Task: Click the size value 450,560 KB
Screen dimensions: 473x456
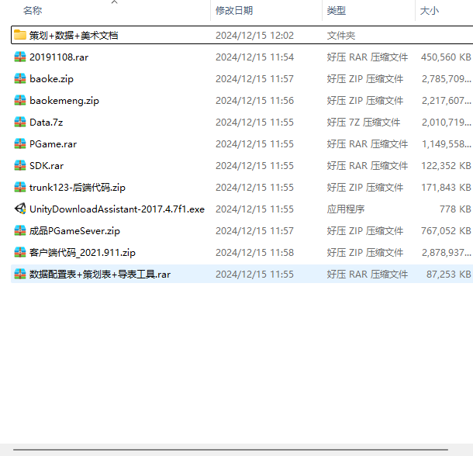Action: click(446, 57)
